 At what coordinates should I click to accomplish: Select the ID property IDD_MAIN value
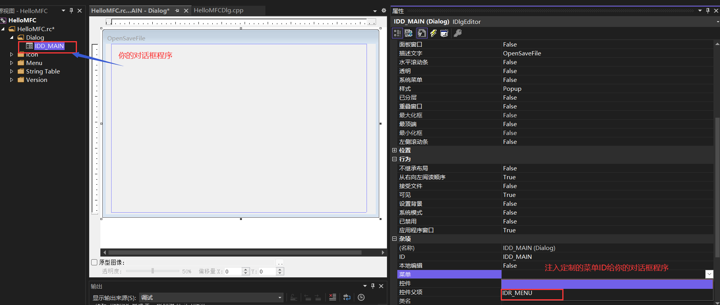point(517,257)
